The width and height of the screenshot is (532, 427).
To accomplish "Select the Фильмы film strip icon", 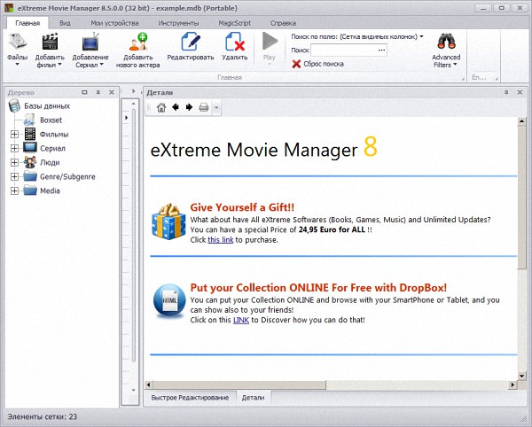I will (x=30, y=134).
